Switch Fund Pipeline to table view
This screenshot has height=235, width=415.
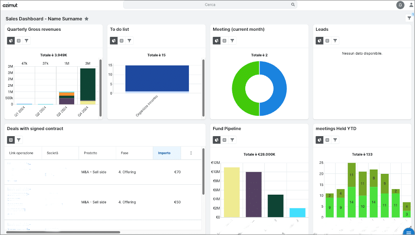point(224,140)
